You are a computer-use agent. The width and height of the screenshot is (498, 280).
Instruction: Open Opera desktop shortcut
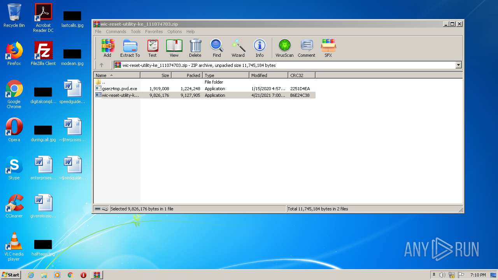[14, 130]
